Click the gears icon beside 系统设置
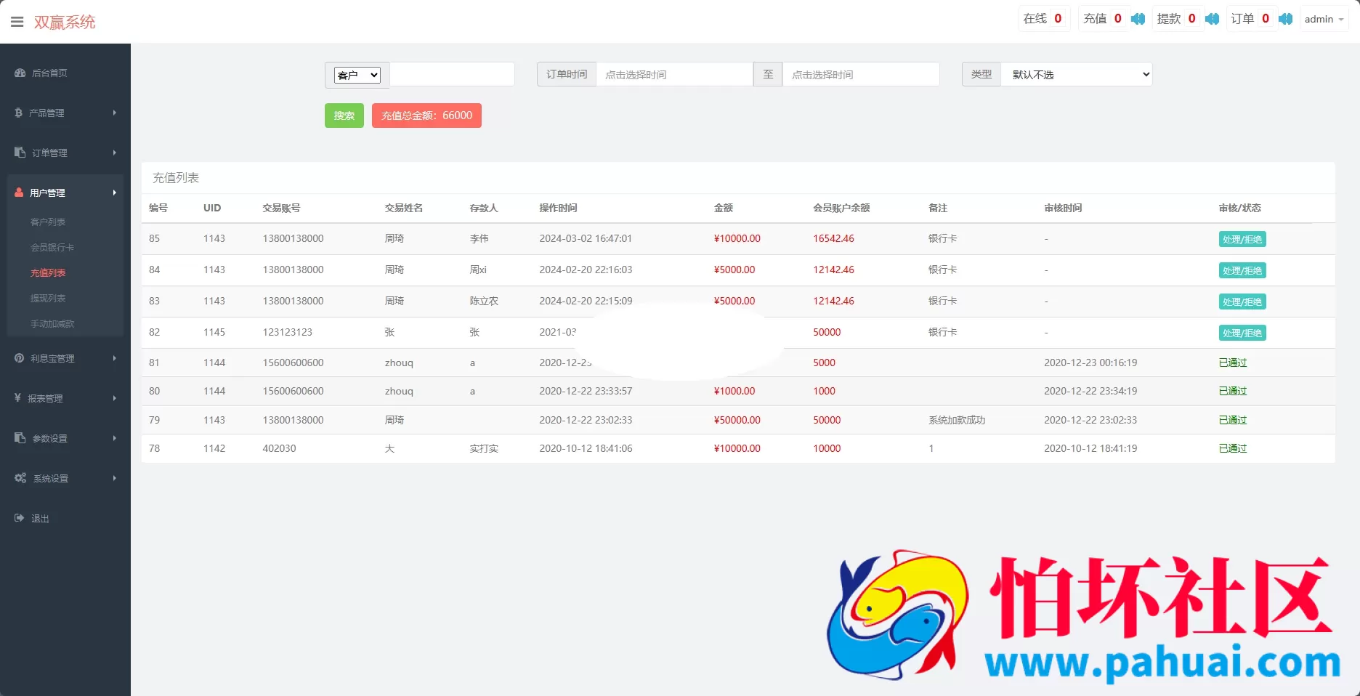This screenshot has width=1360, height=696. point(20,478)
